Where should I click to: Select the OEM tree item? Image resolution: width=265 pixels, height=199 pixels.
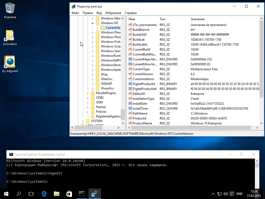(99, 102)
